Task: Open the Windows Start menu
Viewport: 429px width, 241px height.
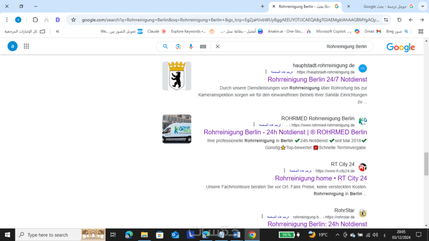Action: pyautogui.click(x=7, y=235)
